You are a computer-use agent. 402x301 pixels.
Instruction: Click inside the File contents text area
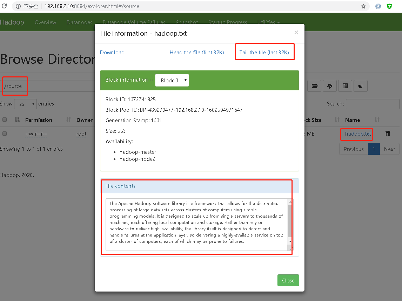pyautogui.click(x=197, y=224)
